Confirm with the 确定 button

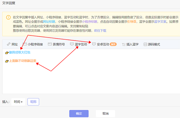coord(79,113)
